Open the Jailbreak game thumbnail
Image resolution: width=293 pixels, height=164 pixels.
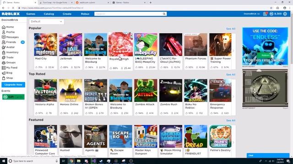[x=71, y=45]
